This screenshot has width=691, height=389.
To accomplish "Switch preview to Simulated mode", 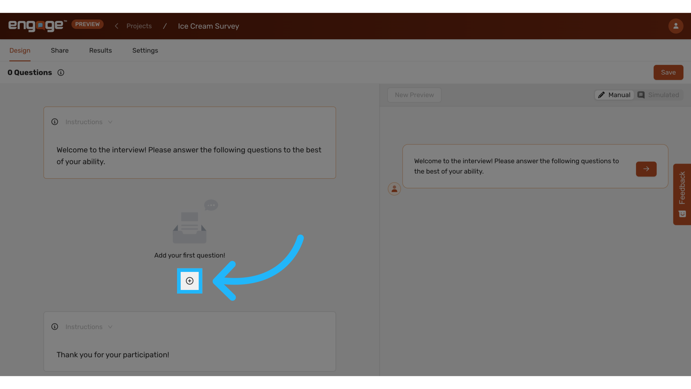I will [658, 95].
